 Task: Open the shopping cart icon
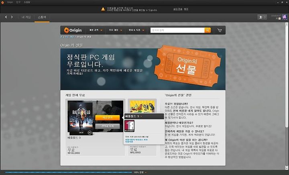coord(220,31)
